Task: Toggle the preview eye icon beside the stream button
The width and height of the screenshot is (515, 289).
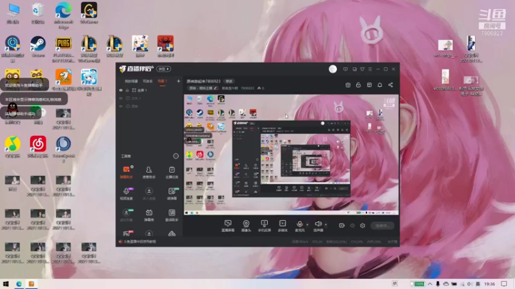Action: tap(352, 225)
